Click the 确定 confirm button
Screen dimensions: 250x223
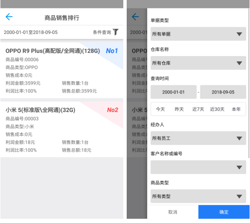(224, 212)
